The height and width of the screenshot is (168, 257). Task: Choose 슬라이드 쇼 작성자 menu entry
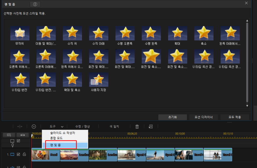pyautogui.click(x=63, y=133)
